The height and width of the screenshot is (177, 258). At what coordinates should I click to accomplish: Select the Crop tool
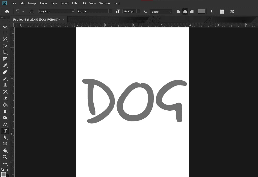(x=5, y=52)
